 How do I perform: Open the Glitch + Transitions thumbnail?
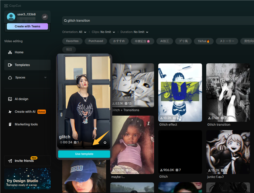[133, 85]
